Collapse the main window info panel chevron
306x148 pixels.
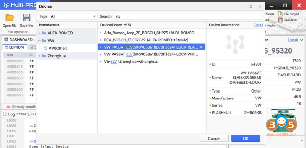tap(301, 40)
